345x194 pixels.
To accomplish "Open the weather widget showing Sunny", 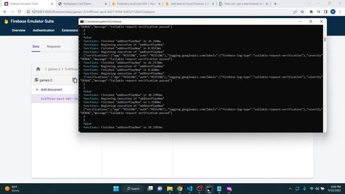I will [12, 189].
